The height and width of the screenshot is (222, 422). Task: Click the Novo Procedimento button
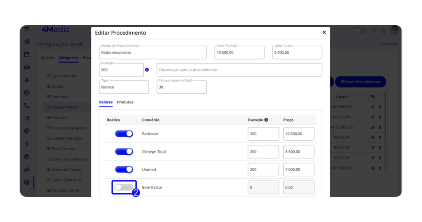[360, 82]
